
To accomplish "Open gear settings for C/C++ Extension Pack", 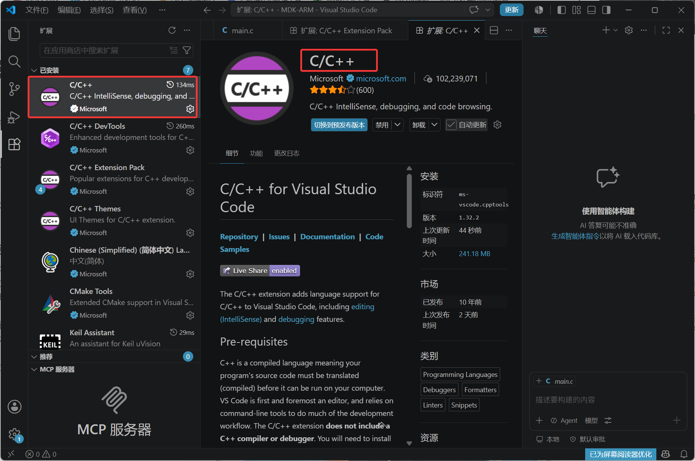I will tap(190, 192).
